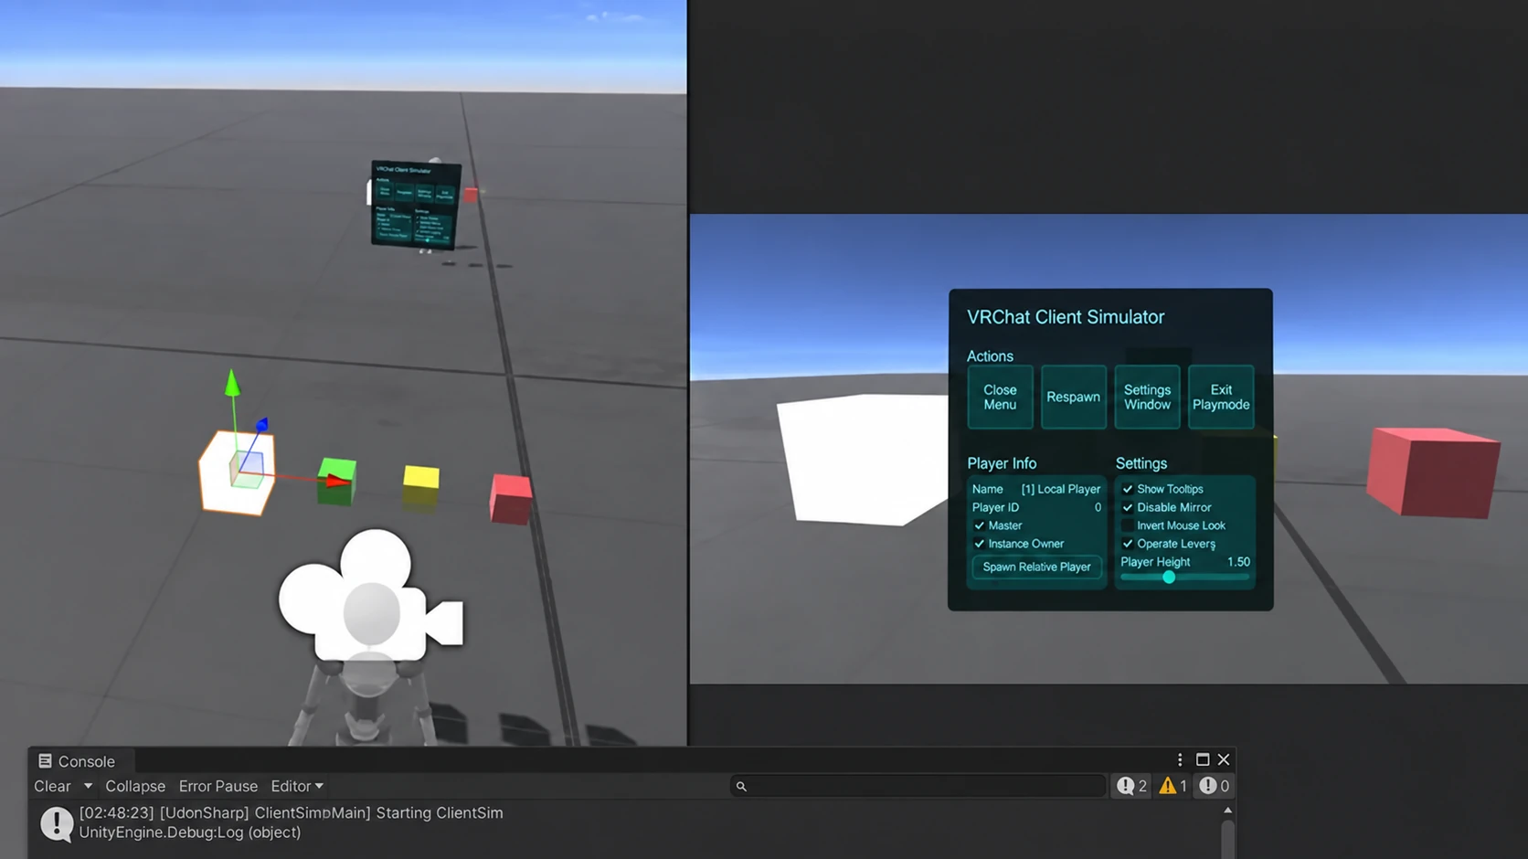Click the white cube in Game view
This screenshot has height=859, width=1528.
click(x=862, y=460)
